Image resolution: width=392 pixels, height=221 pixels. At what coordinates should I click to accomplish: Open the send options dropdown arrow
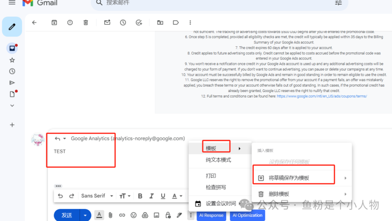85,215
